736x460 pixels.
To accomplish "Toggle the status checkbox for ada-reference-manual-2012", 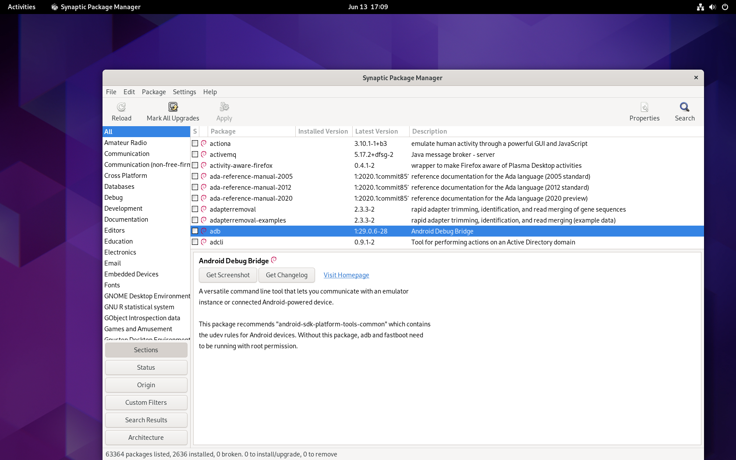I will (195, 187).
